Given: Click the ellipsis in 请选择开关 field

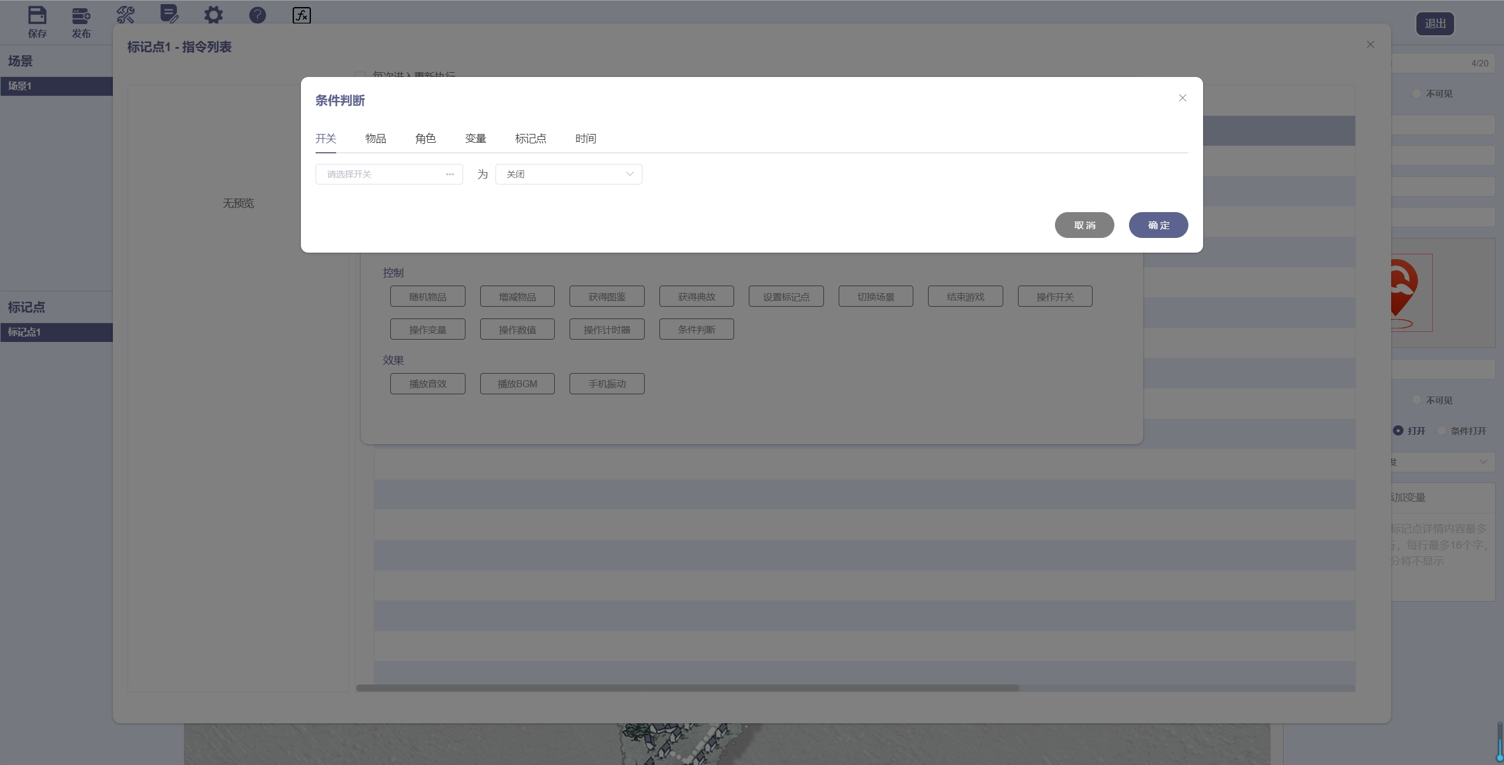Looking at the screenshot, I should 450,175.
